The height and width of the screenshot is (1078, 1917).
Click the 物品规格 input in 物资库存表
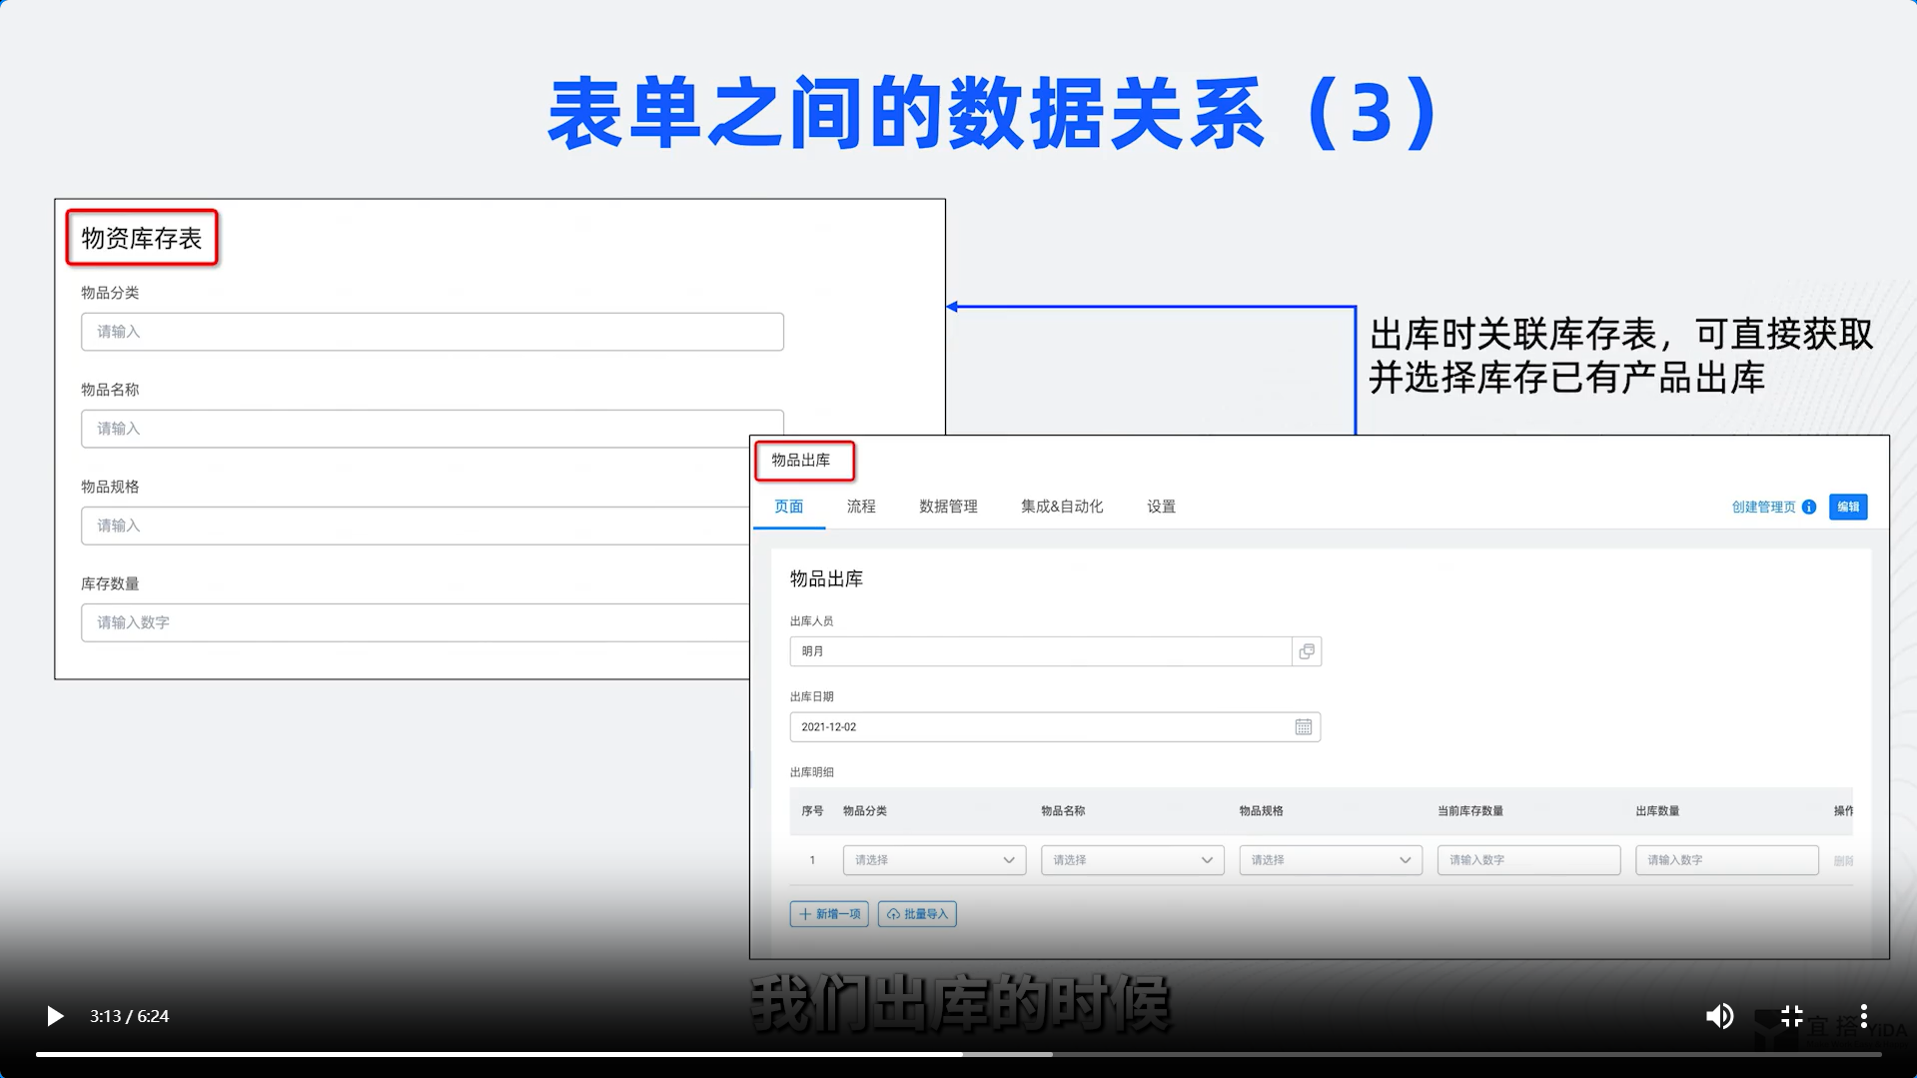coord(416,526)
